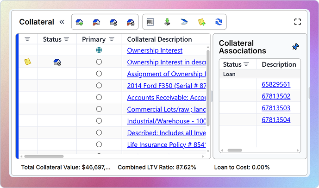319x188 pixels.
Task: Open the Industrial/Warehouse collateral link
Action: click(166, 121)
